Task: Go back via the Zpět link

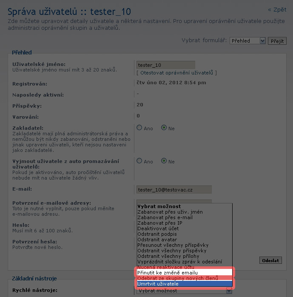Action: tap(277, 9)
